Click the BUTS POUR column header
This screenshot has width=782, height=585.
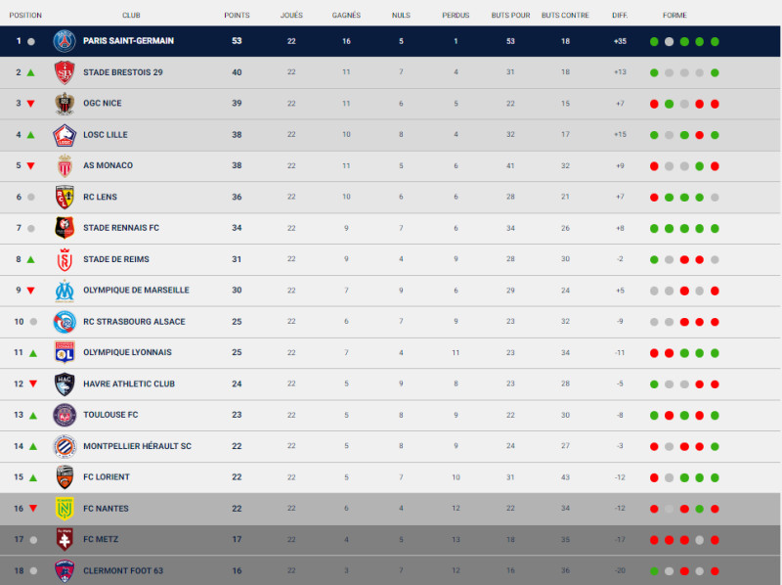click(x=510, y=16)
